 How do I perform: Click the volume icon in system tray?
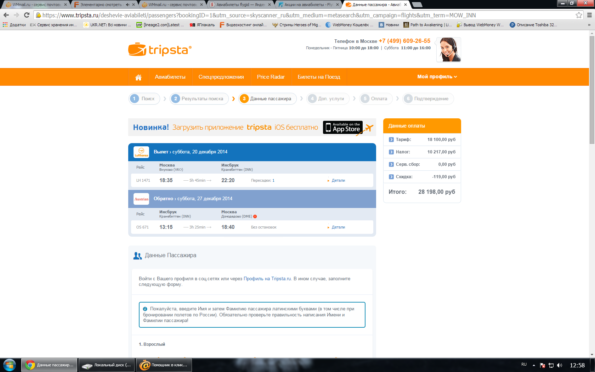click(560, 365)
